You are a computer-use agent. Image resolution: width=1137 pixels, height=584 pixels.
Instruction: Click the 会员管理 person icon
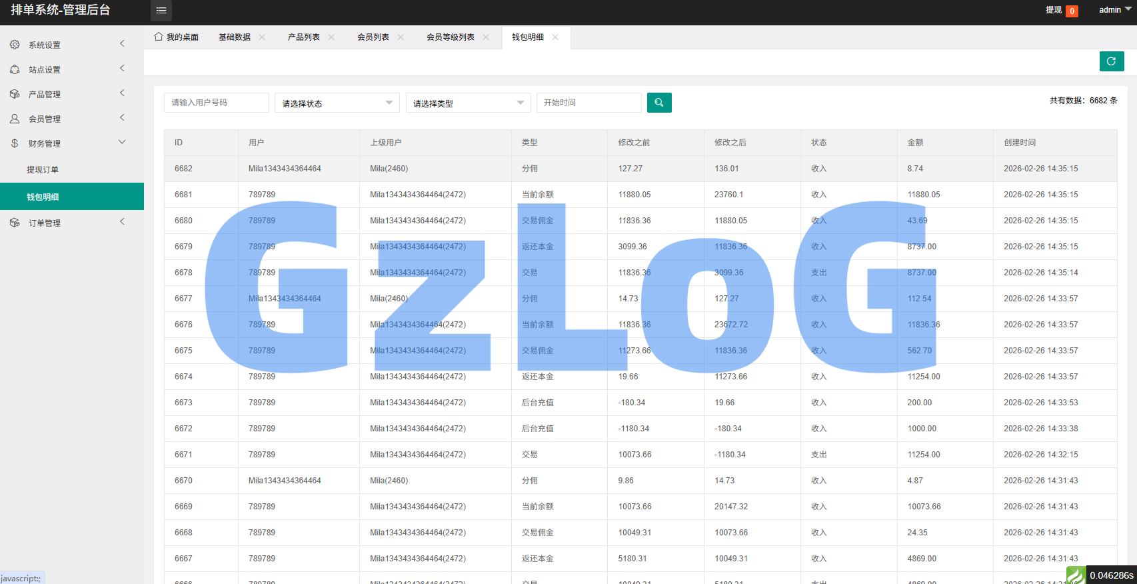tap(15, 119)
